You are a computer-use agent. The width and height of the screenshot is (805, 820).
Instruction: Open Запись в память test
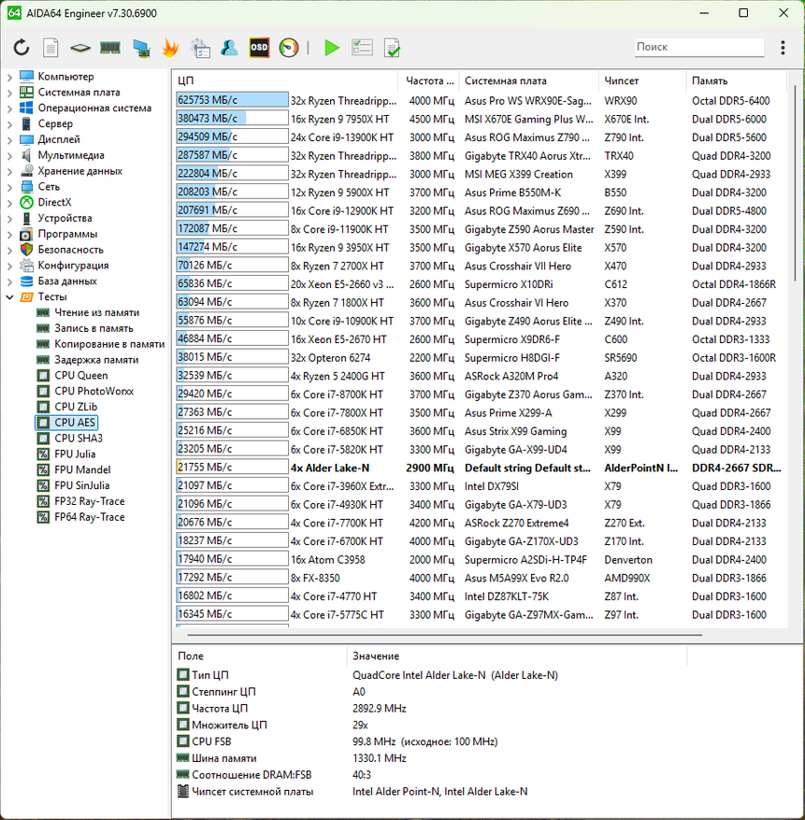coord(93,328)
